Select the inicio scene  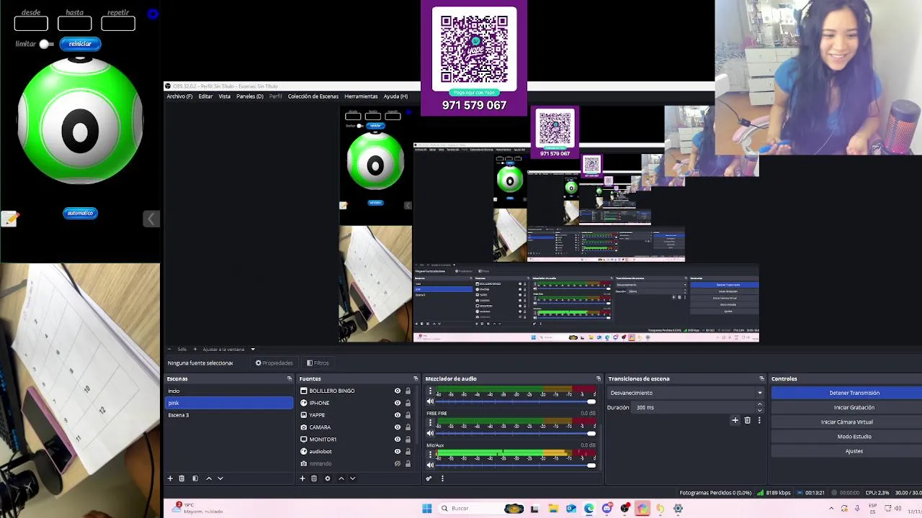point(229,391)
